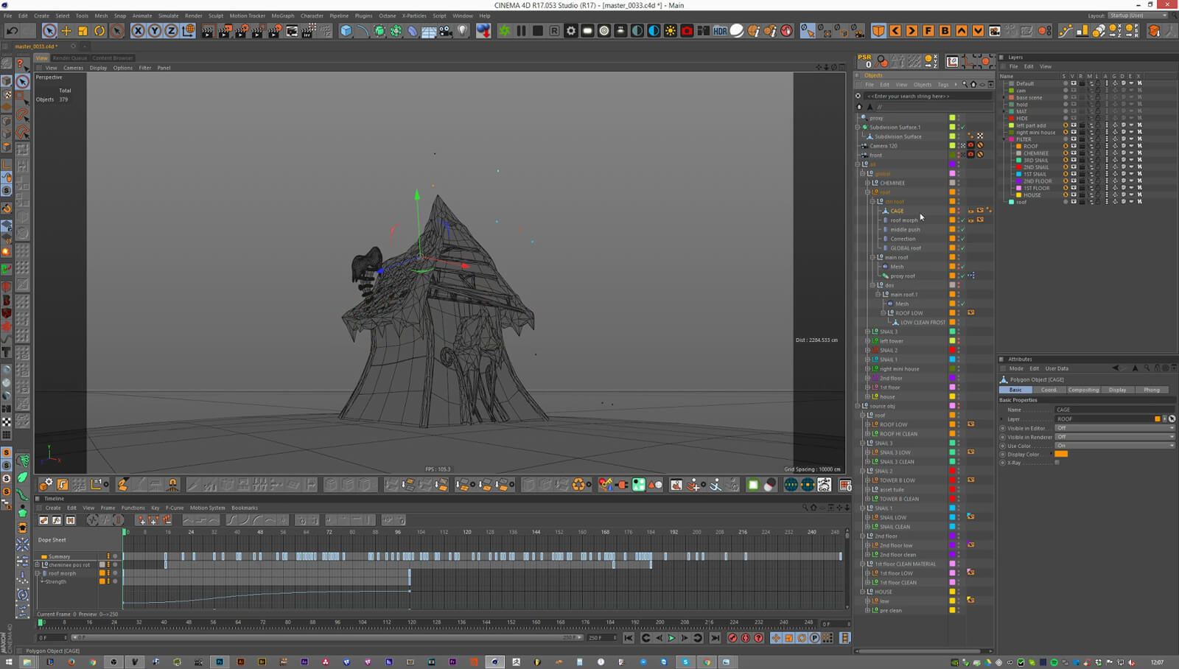Image resolution: width=1179 pixels, height=669 pixels.
Task: Click the coordinate system icon
Action: (x=188, y=31)
